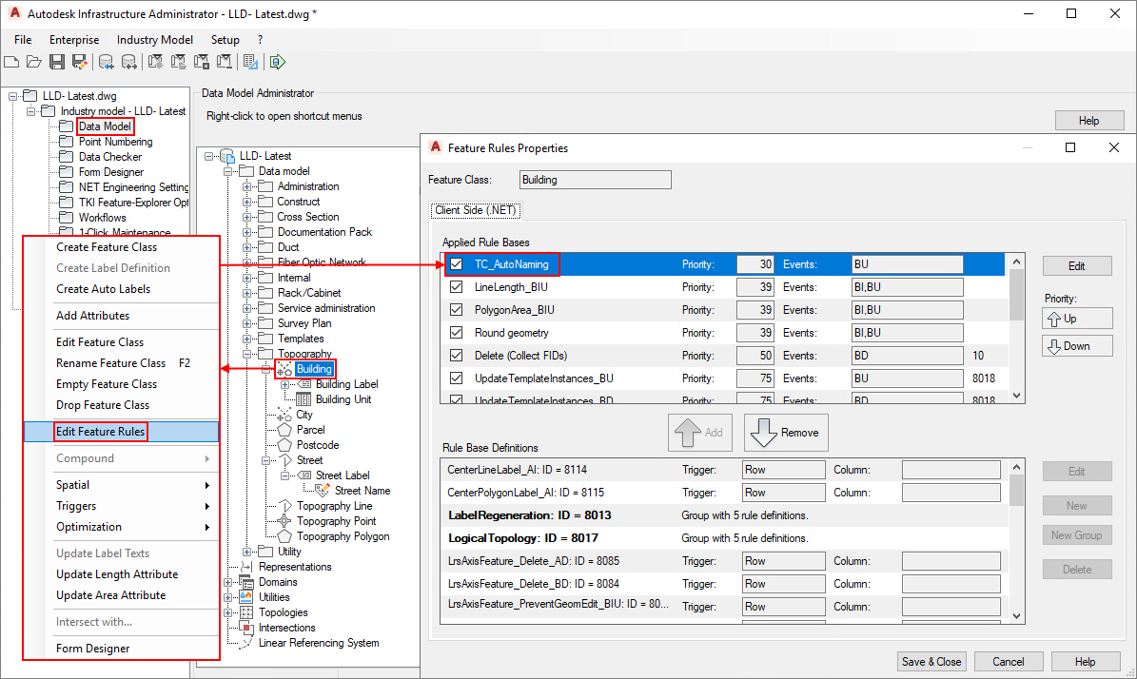Click the Data Checker folder icon

coord(66,157)
